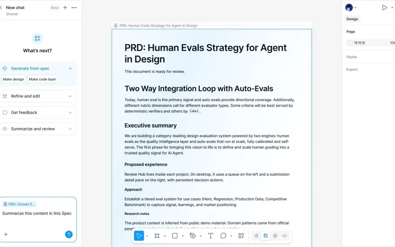The image size is (395, 247).
Task: Click the play Present button
Action: pos(384,7)
